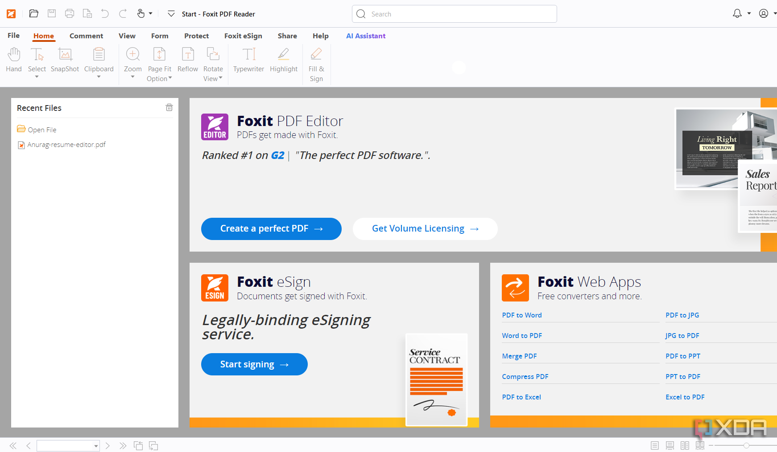This screenshot has height=452, width=777.
Task: Switch to single page view mode
Action: tap(655, 445)
